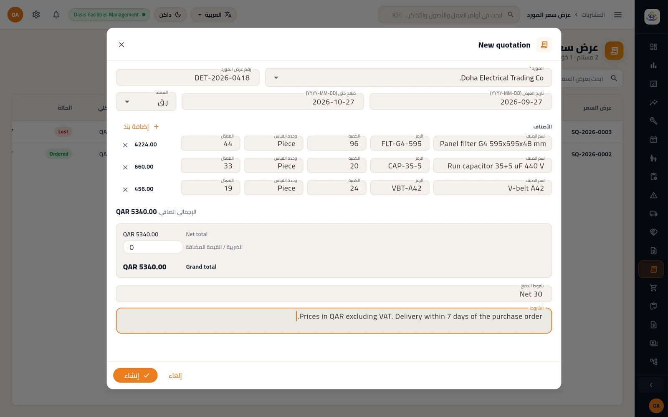Open the handshake icon in the sidebar
The image size is (668, 417).
pyautogui.click(x=653, y=232)
